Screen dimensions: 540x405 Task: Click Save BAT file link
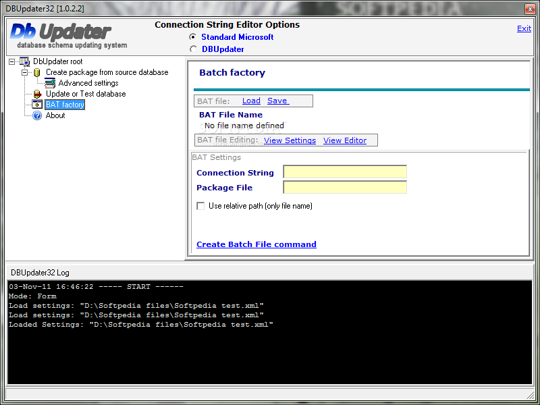[278, 101]
